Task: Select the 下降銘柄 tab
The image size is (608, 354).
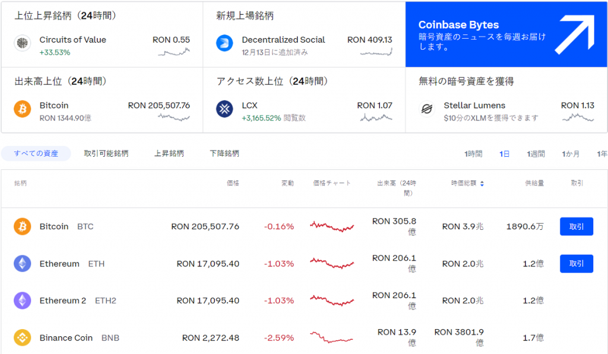Action: coord(224,154)
